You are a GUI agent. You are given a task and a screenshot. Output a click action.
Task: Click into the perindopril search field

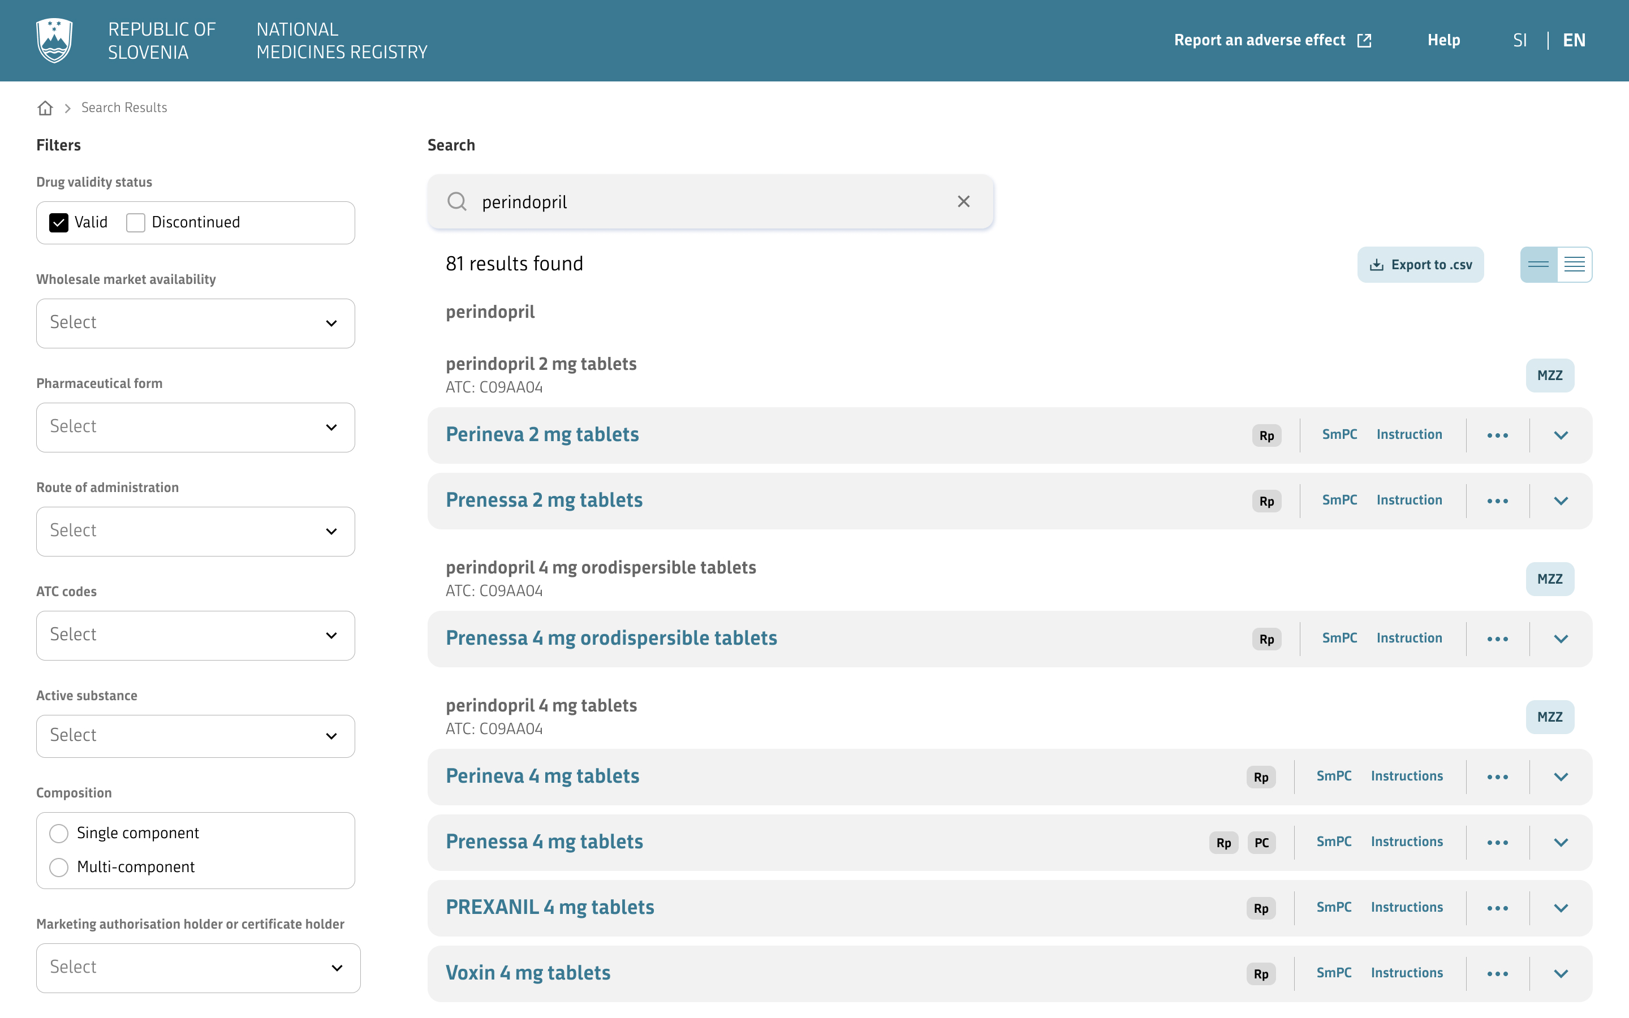pyautogui.click(x=710, y=202)
